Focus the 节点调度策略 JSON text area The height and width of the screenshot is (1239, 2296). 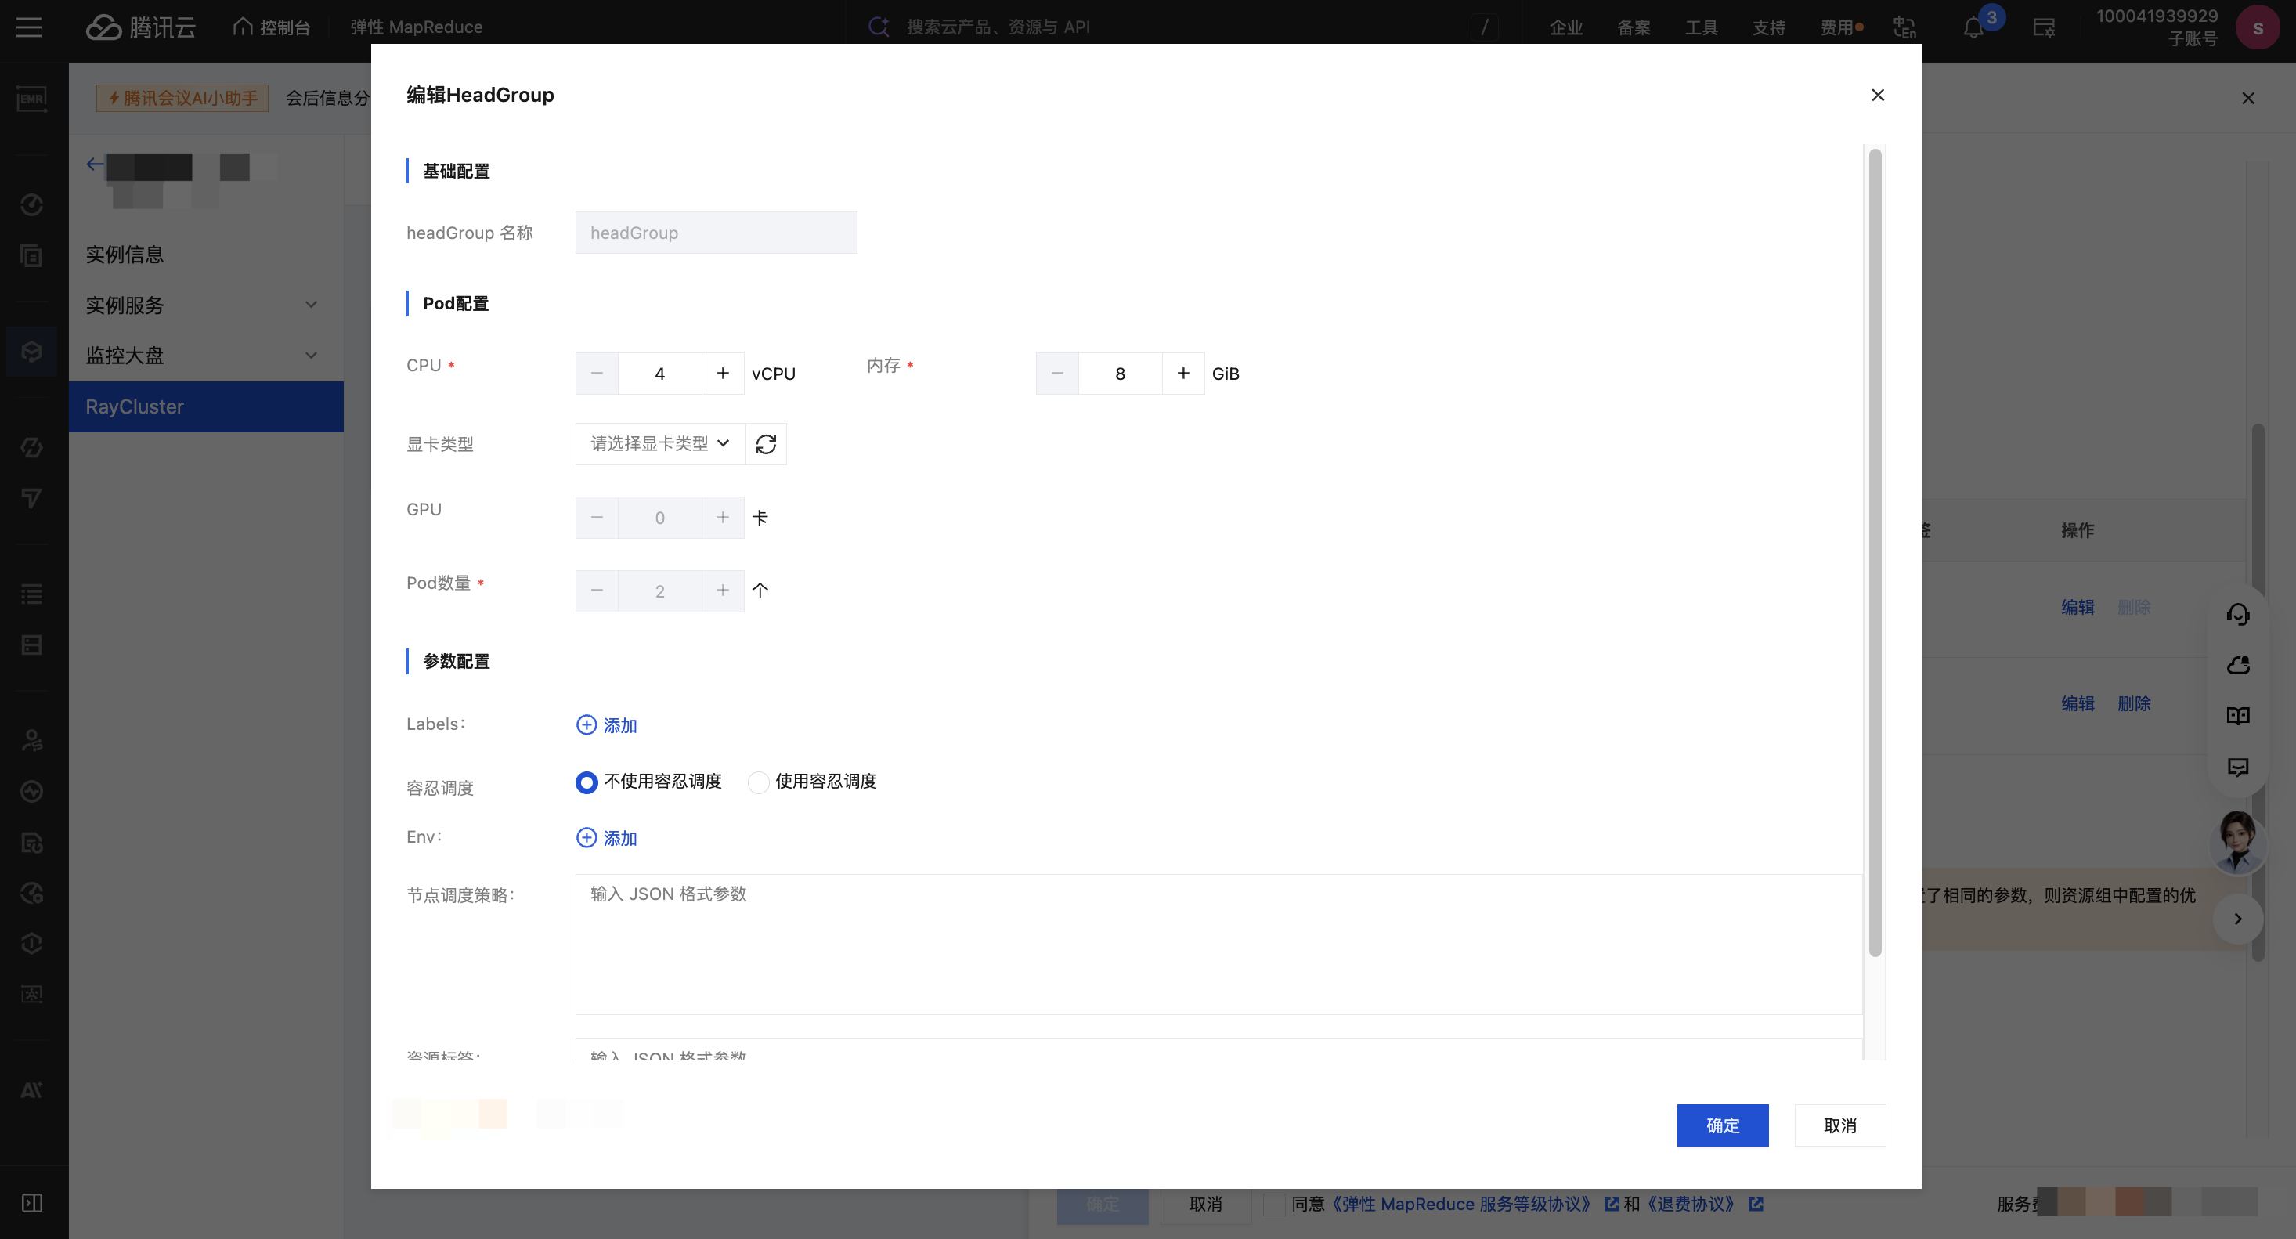[x=1218, y=944]
